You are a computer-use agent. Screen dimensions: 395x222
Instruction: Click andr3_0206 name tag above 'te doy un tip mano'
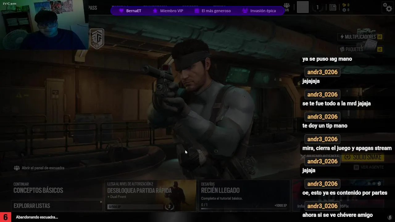(x=322, y=117)
